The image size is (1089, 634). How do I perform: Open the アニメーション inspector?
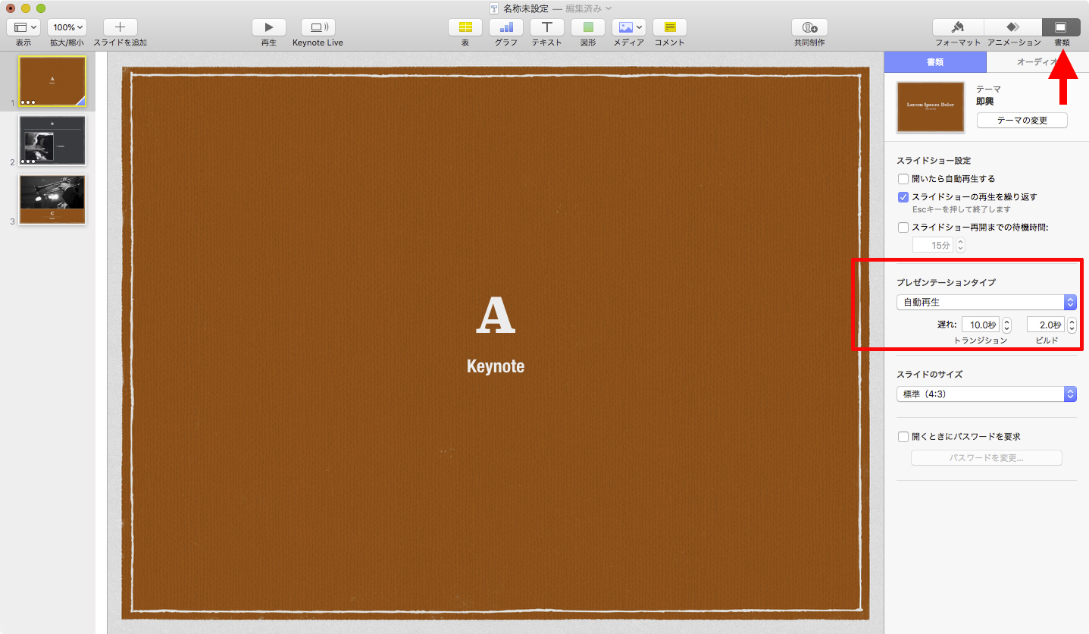click(x=1013, y=27)
